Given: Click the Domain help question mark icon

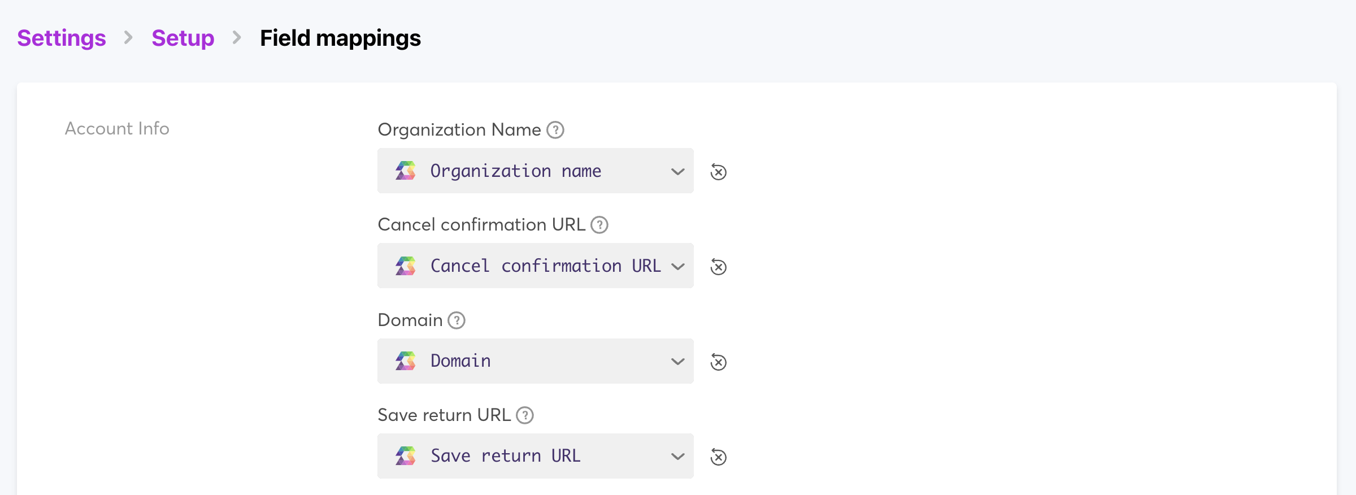Looking at the screenshot, I should point(457,320).
